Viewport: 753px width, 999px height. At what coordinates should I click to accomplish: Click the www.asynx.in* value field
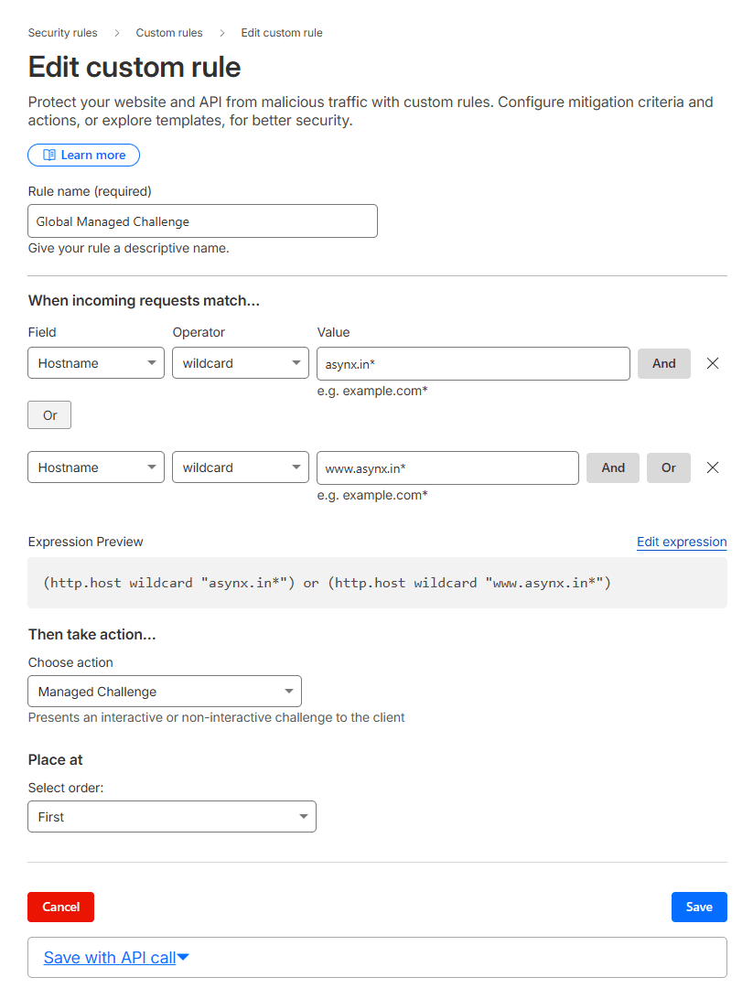pos(447,467)
